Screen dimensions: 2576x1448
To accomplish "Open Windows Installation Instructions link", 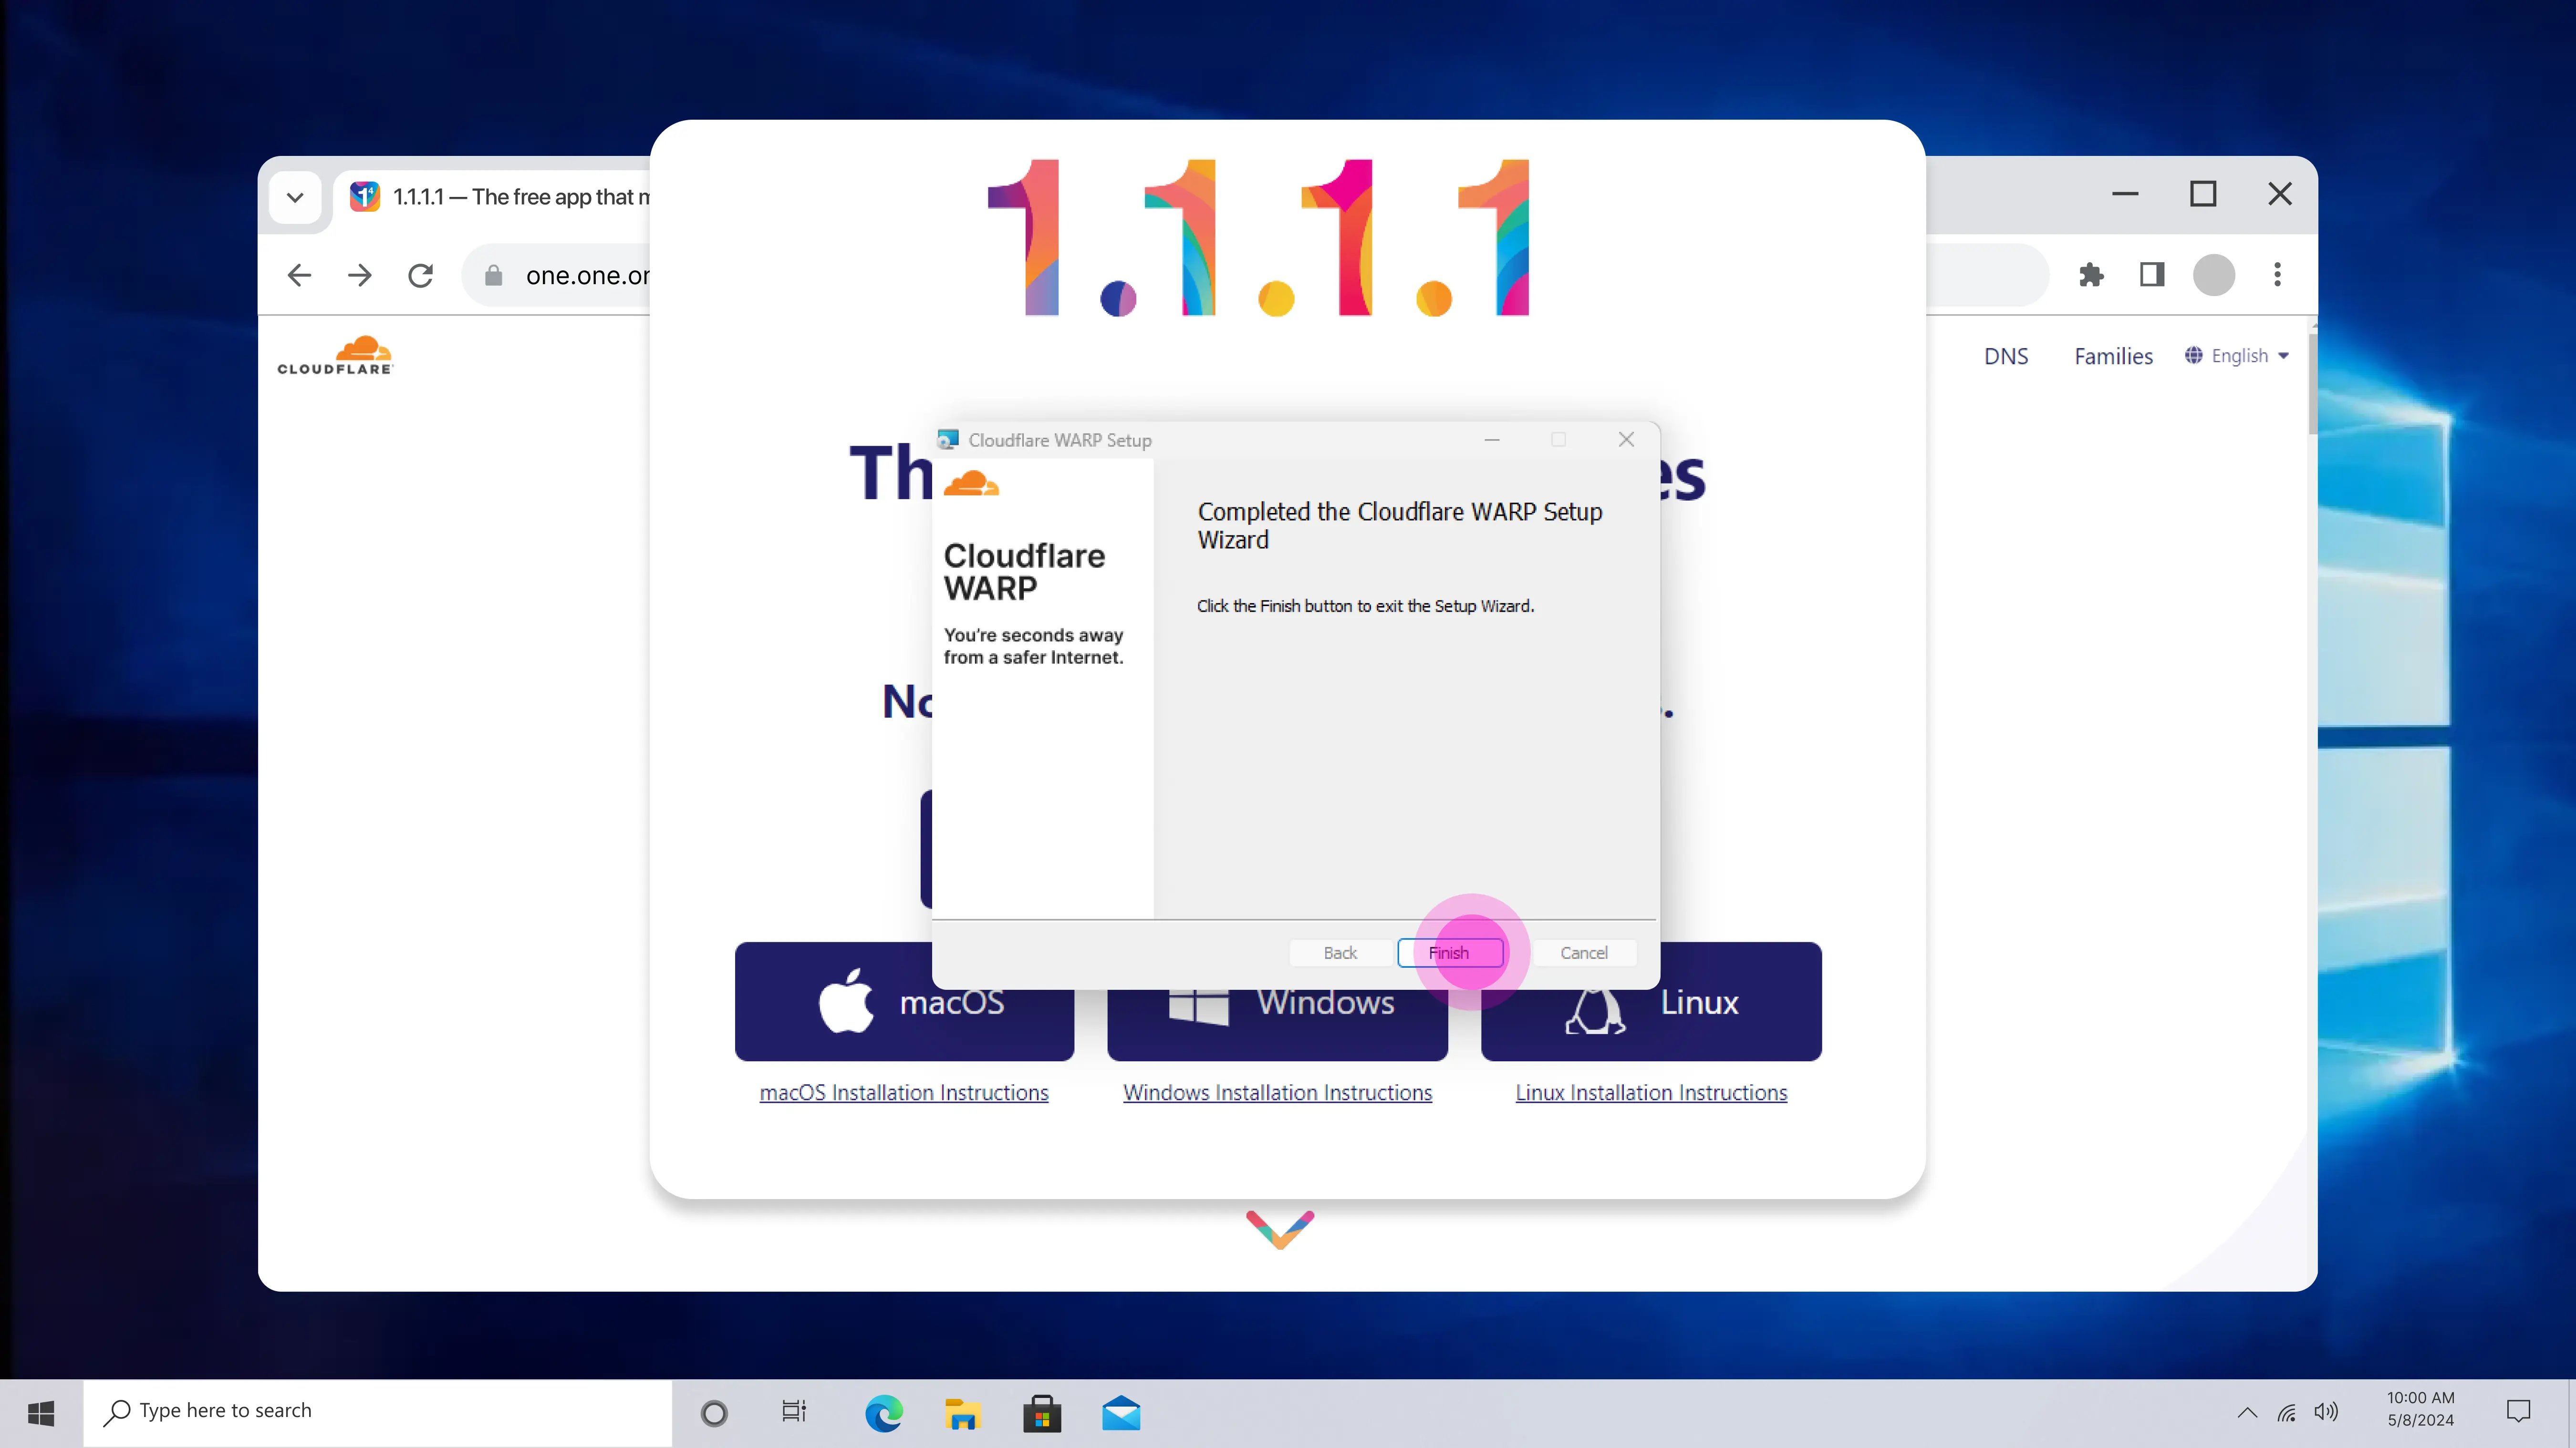I will tap(1277, 1092).
